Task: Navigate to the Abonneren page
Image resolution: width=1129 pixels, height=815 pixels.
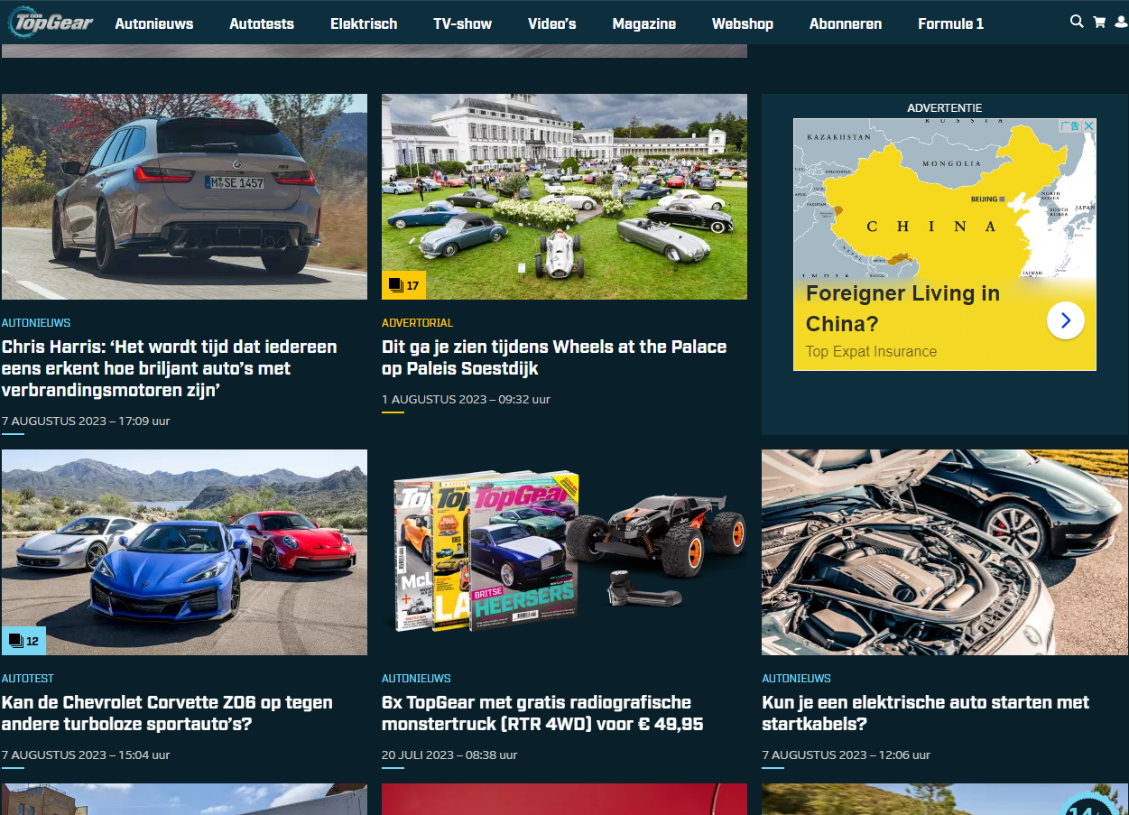Action: tap(846, 23)
